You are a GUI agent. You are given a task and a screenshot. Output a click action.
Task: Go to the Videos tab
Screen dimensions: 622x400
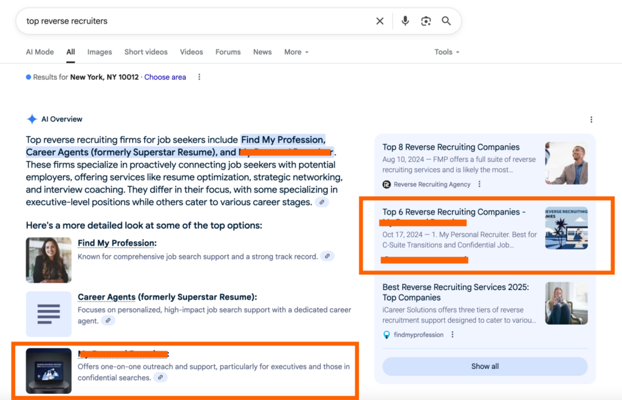[x=191, y=52]
